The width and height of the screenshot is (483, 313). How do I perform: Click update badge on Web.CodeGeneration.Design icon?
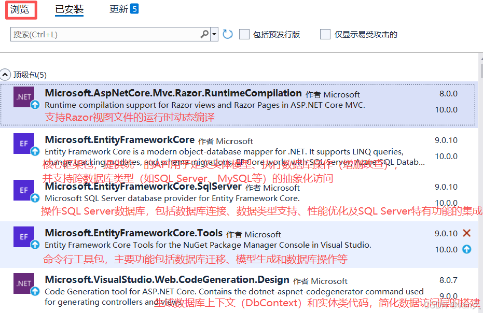coord(35,291)
